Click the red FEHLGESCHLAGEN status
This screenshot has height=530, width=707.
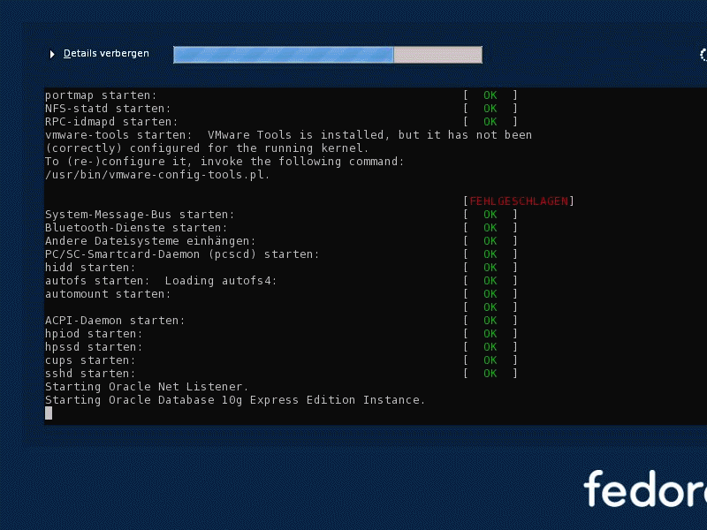pos(519,201)
